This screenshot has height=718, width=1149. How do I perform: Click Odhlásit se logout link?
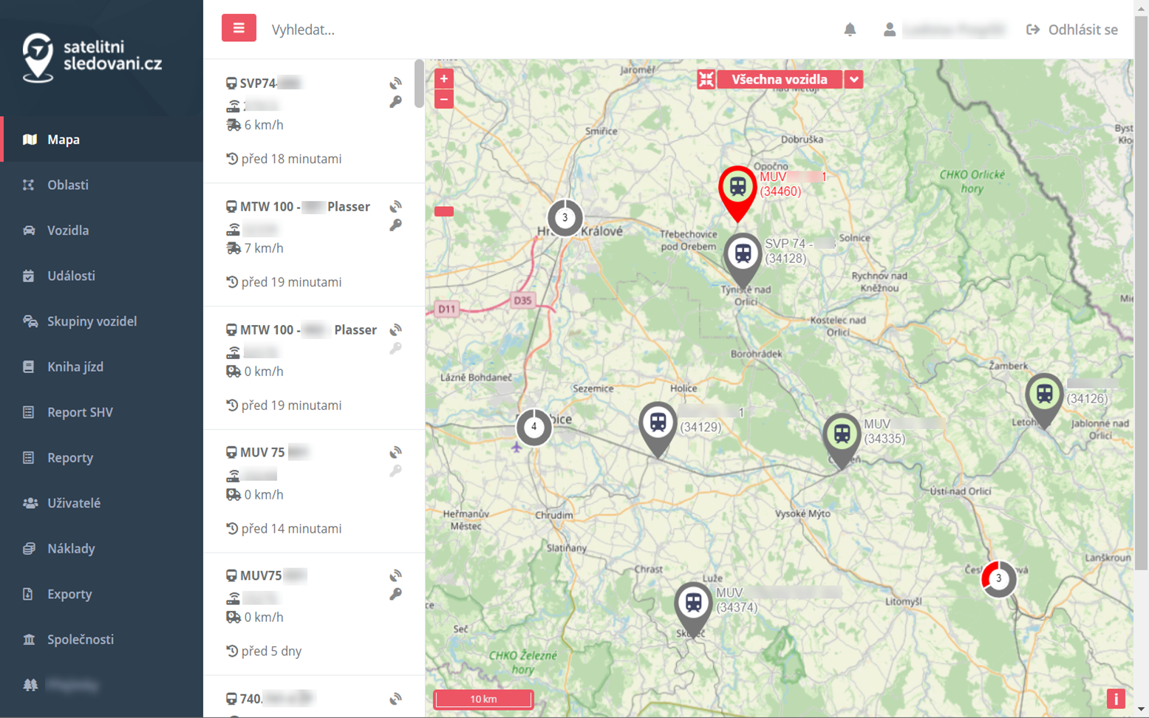1072,30
